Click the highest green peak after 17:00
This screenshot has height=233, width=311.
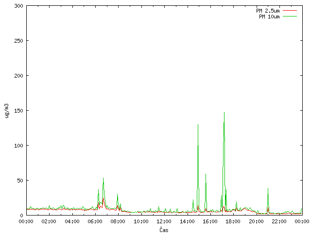point(224,113)
